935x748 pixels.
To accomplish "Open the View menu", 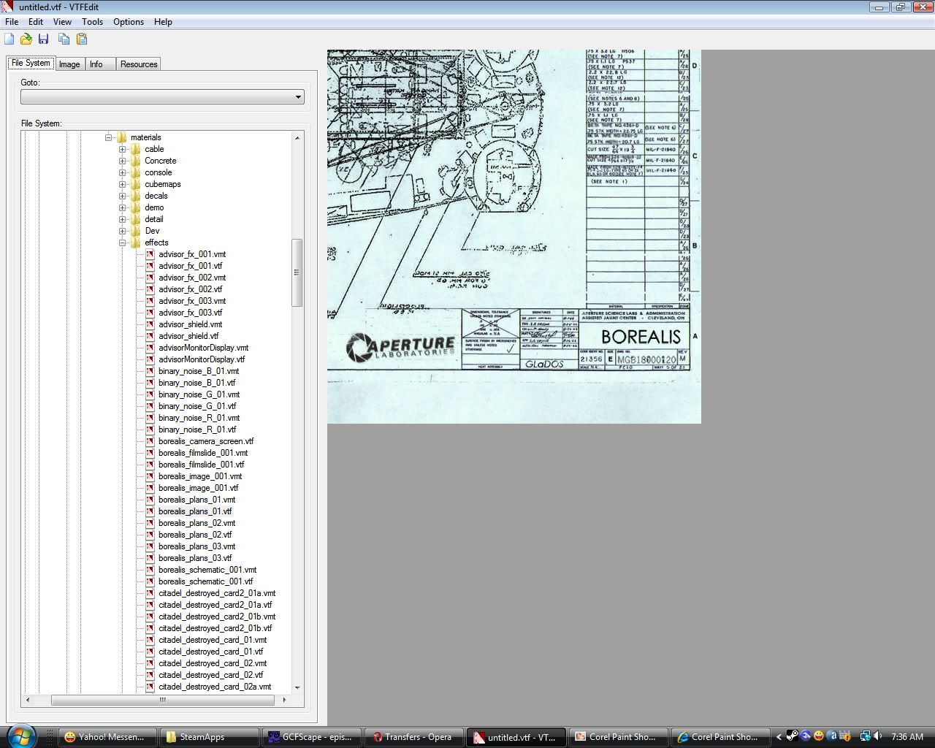I will point(62,21).
